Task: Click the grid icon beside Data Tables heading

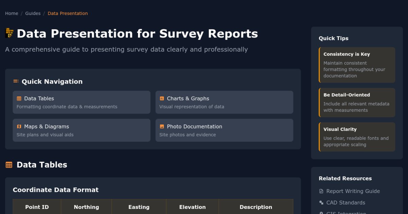Action: click(x=9, y=164)
